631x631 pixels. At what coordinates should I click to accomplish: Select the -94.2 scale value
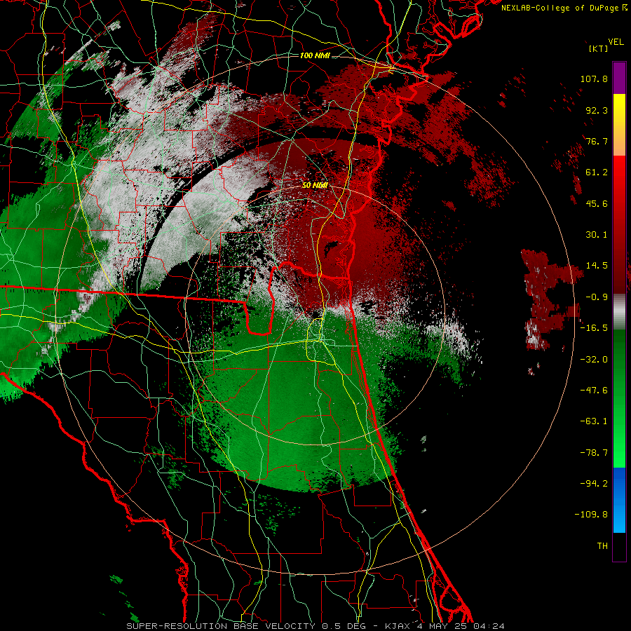coord(594,483)
